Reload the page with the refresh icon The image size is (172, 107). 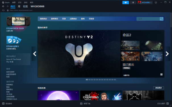click(3, 10)
